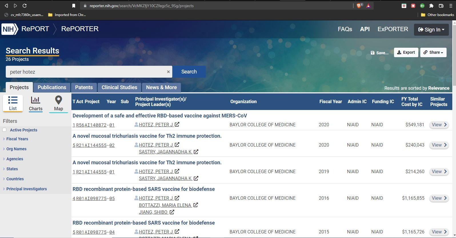Open the API menu link

coord(365,29)
